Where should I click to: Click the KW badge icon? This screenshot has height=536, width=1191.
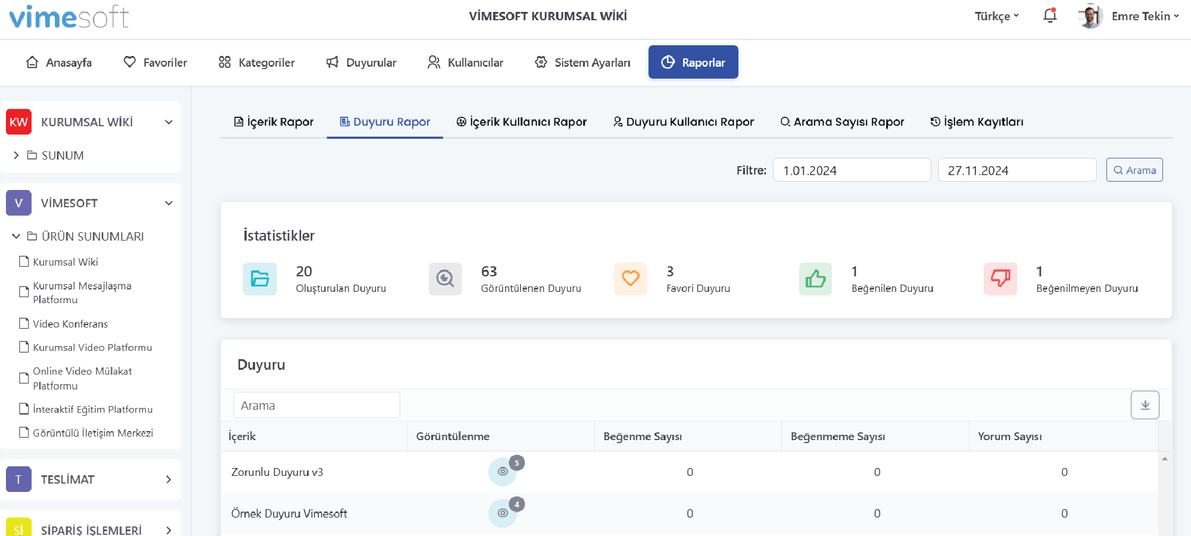[18, 122]
